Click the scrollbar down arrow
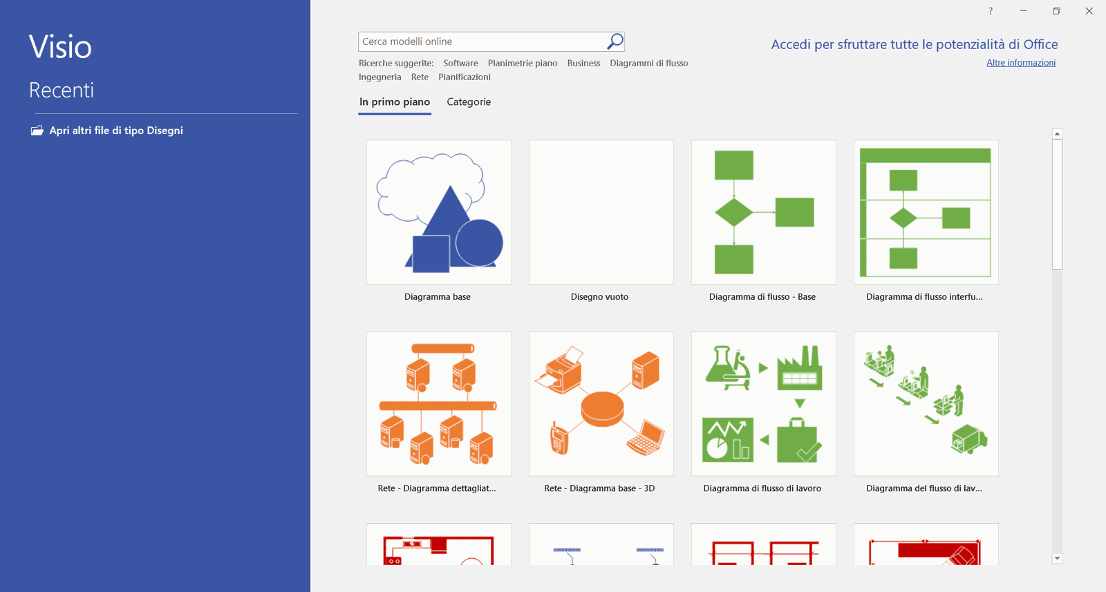Screen dimensions: 1106x592 1057,558
